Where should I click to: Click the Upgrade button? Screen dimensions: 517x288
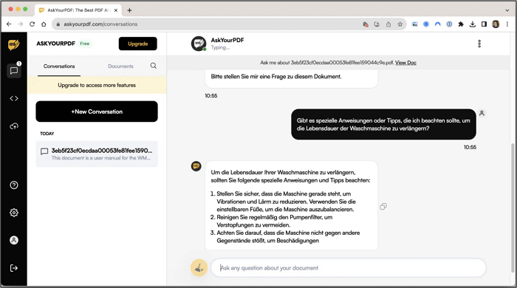pyautogui.click(x=138, y=44)
